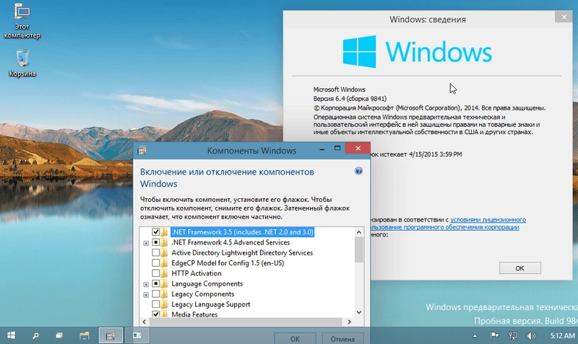Screen dimensions: 578x344
Task: Open taskbar search magnifier
Action: pyautogui.click(x=35, y=335)
